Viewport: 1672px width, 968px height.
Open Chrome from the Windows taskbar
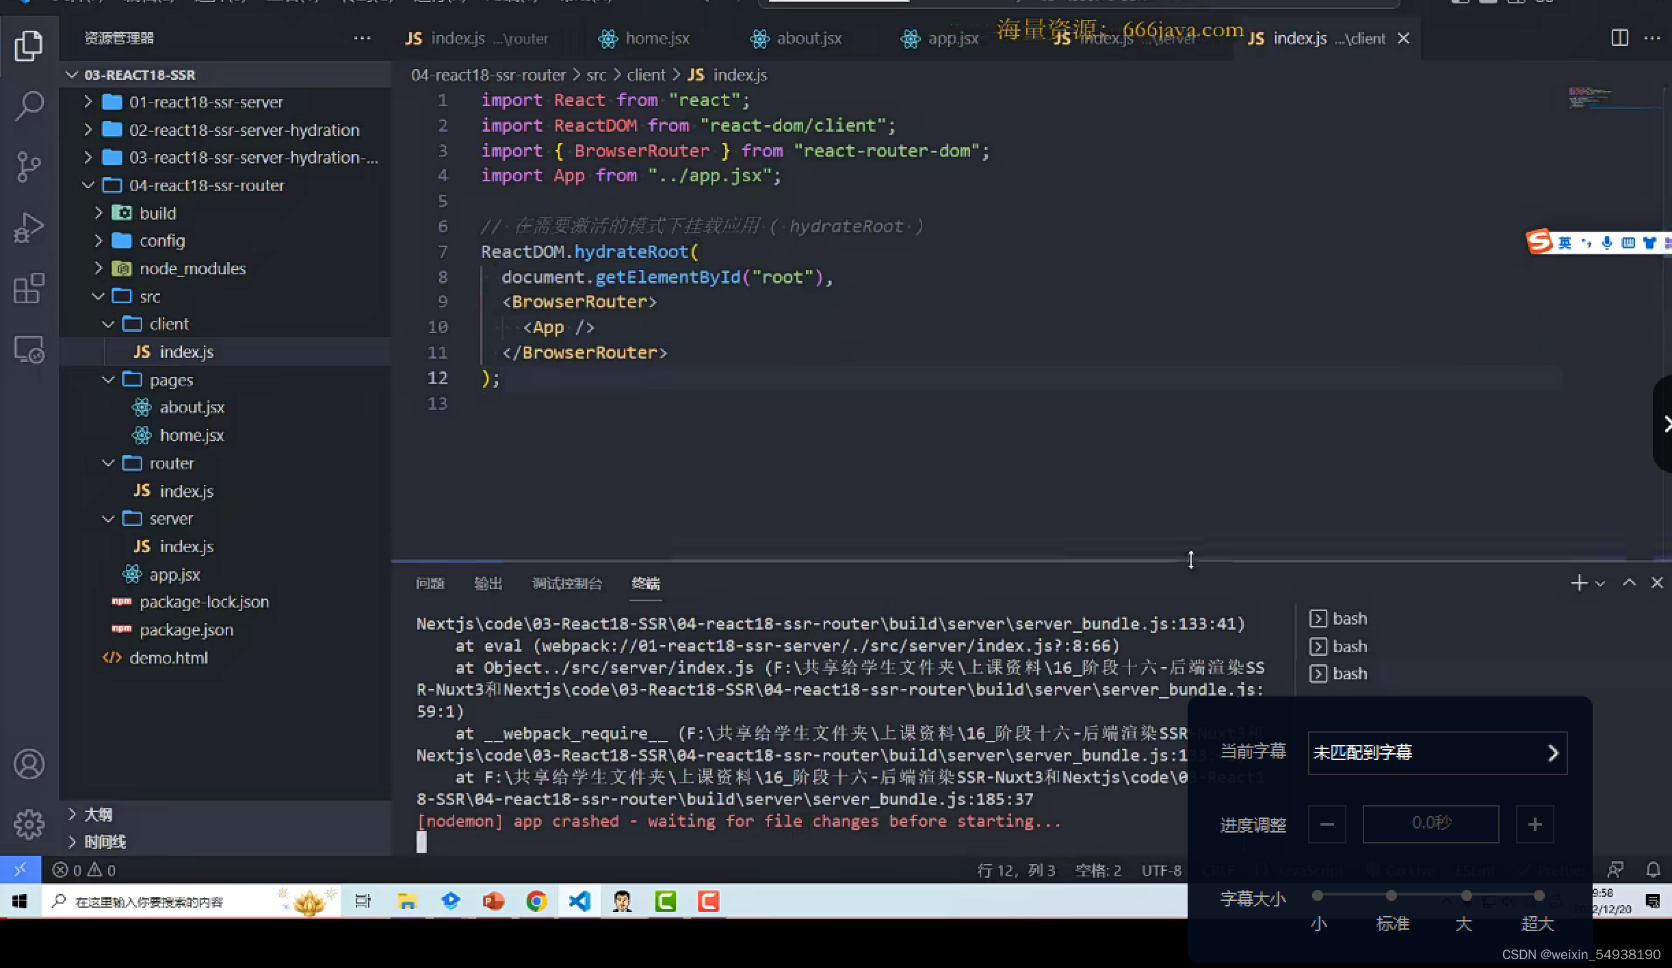coord(536,902)
